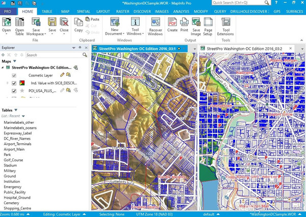Open the Explorer panel options dropdown arrow

[x=73, y=48]
